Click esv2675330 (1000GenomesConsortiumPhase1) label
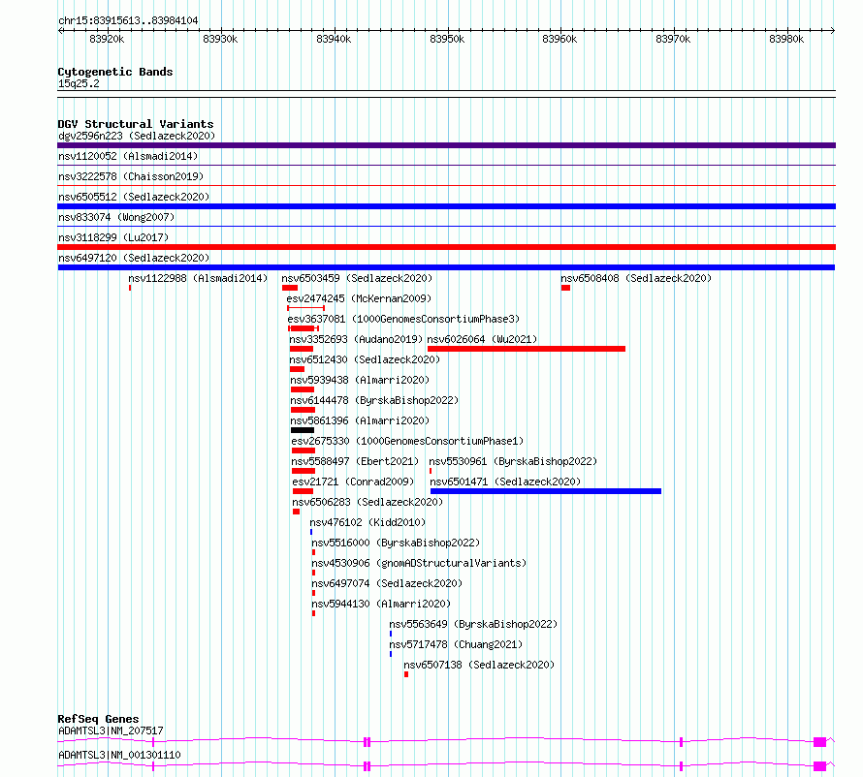This screenshot has width=863, height=777. 407,441
